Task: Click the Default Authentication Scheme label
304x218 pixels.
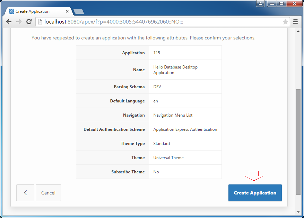Action: (x=114, y=129)
